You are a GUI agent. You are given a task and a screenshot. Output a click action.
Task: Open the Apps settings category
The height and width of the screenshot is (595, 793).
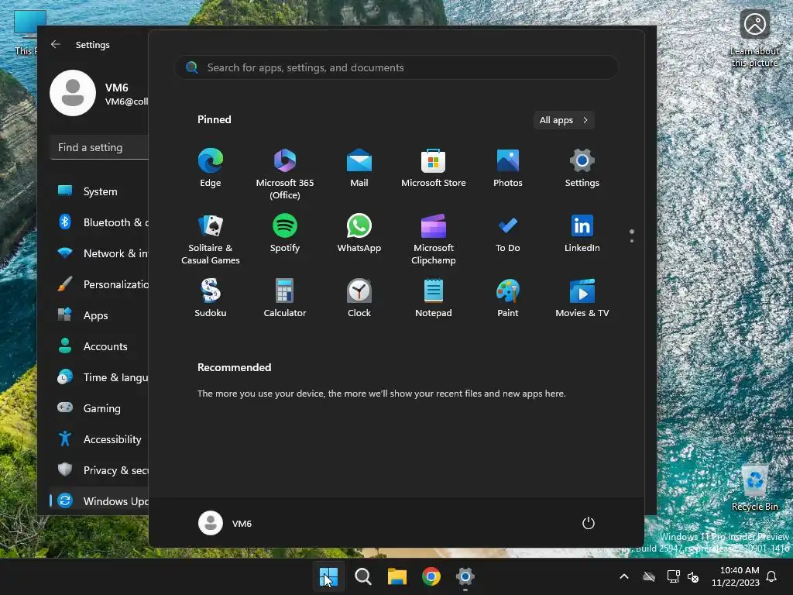(100, 315)
